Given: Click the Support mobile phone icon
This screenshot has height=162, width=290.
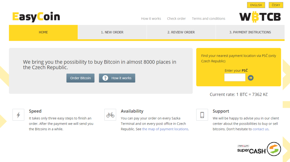Looking at the screenshot, I should [202, 115].
